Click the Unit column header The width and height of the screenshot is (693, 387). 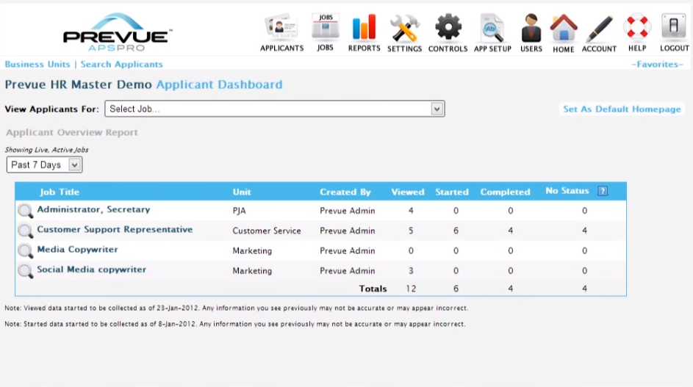242,192
